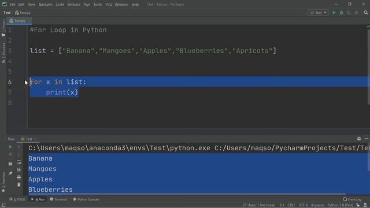Open Search Everywhere magnifier icon

pos(366,13)
